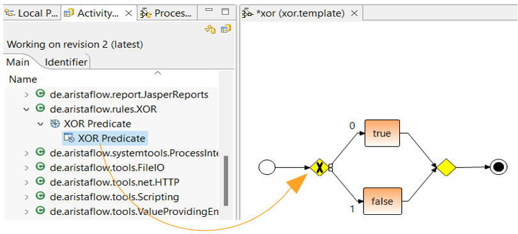Image resolution: width=518 pixels, height=234 pixels.
Task: Select de.aristaflow.tools.net.HTTP entry
Action: [x=114, y=182]
